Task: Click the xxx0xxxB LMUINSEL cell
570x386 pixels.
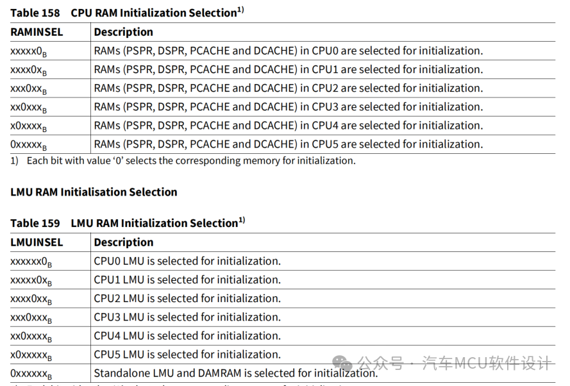Action: (31, 318)
